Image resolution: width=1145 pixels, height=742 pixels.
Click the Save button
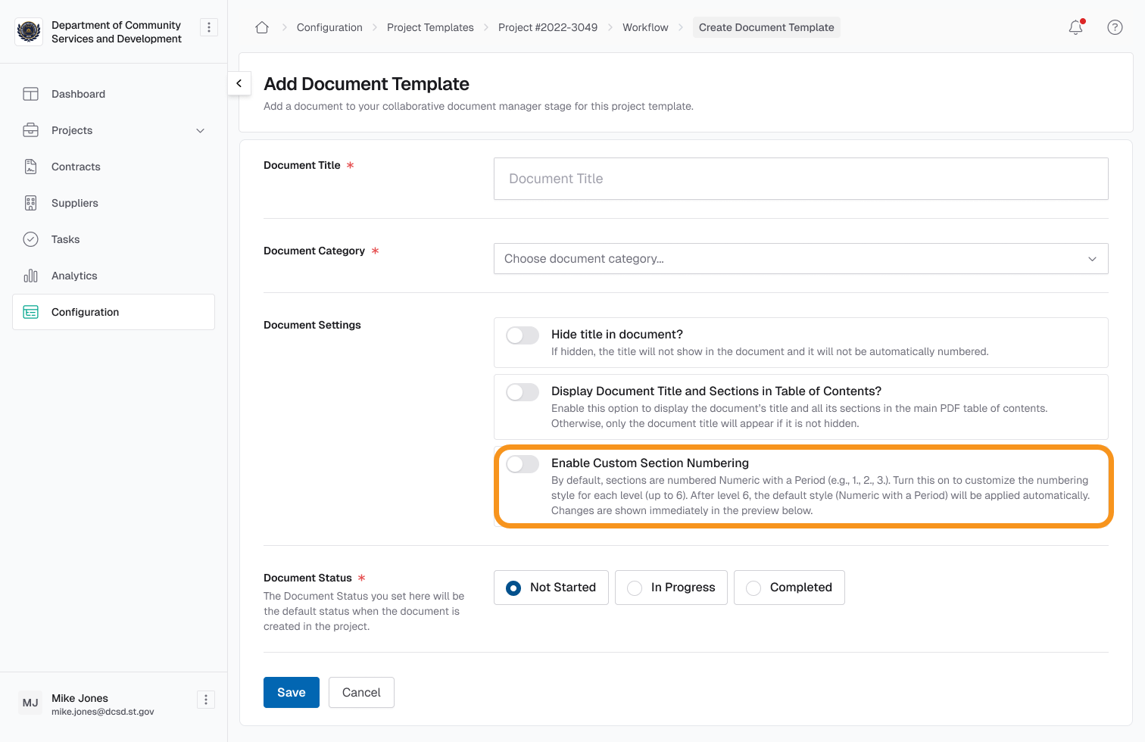coord(291,692)
